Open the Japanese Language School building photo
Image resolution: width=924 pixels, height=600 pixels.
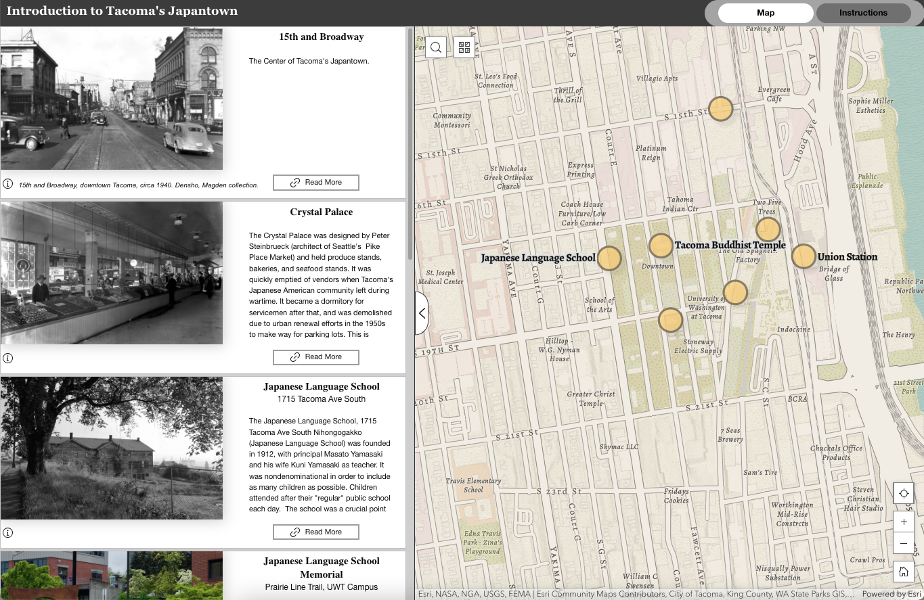[x=112, y=448]
